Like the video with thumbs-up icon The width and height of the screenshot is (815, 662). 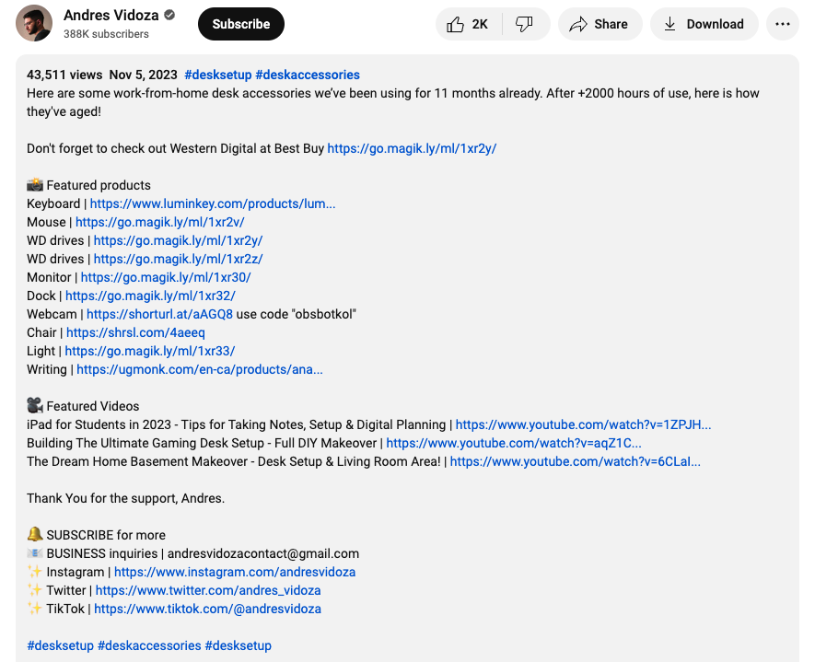[x=455, y=24]
